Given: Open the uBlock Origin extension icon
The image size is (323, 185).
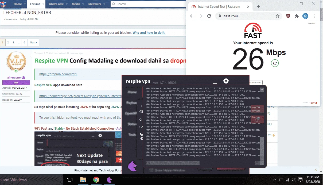Looking at the screenshot, I should tap(288, 16).
